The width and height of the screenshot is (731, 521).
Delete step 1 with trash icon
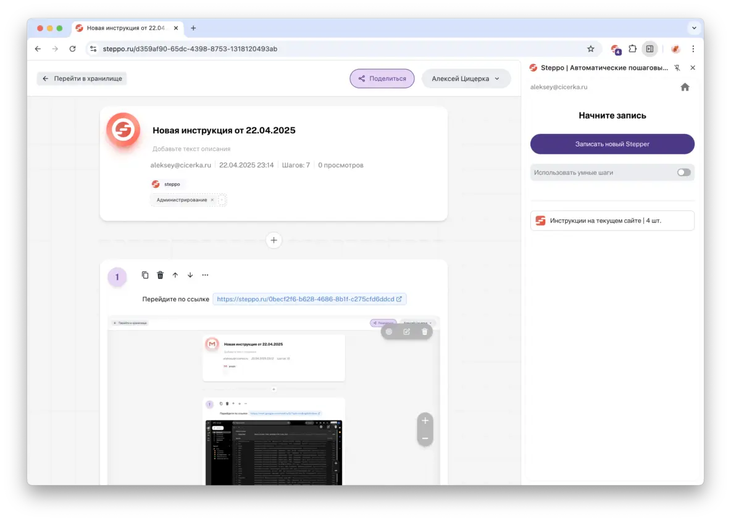[160, 275]
